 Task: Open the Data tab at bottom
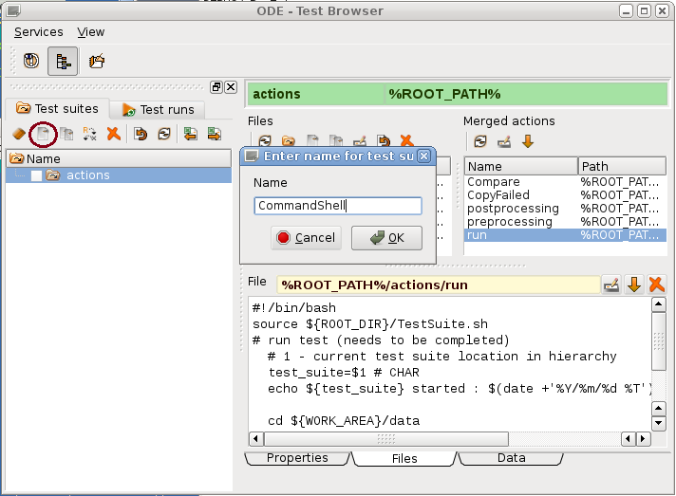[511, 458]
